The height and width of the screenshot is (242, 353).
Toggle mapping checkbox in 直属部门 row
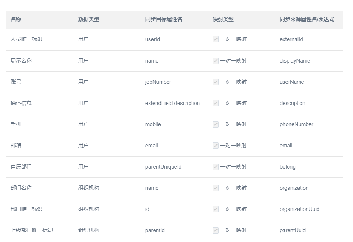pyautogui.click(x=215, y=167)
